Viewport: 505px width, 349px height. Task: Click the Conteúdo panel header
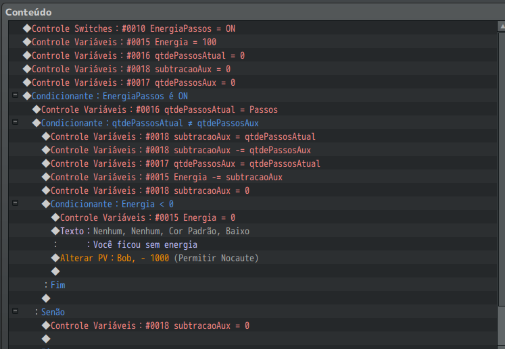pos(28,12)
